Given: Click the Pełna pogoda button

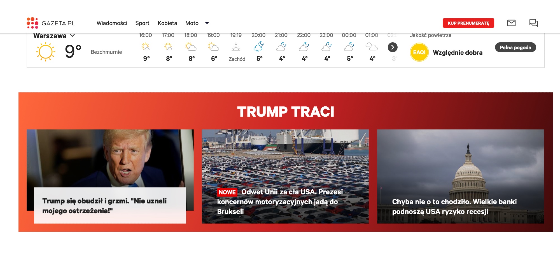Looking at the screenshot, I should coord(515,47).
